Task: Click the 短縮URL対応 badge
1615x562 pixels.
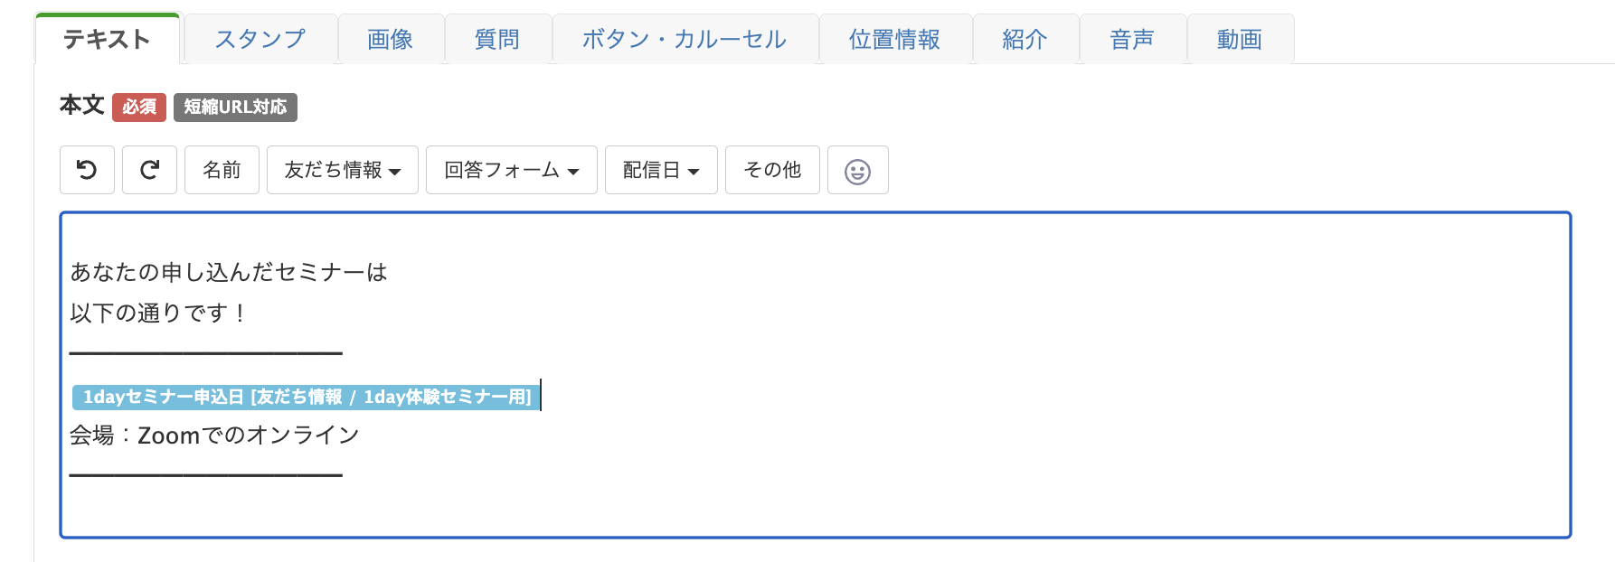Action: point(235,107)
